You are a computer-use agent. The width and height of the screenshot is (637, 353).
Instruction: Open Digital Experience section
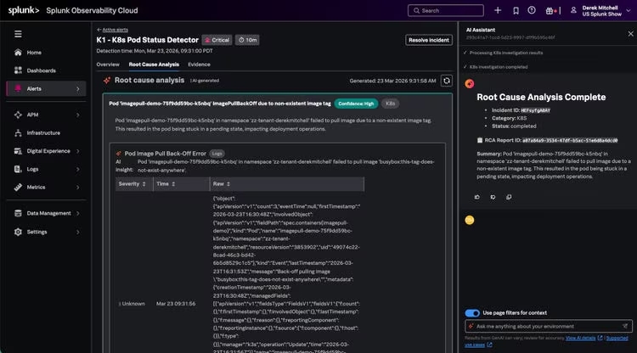[47, 151]
